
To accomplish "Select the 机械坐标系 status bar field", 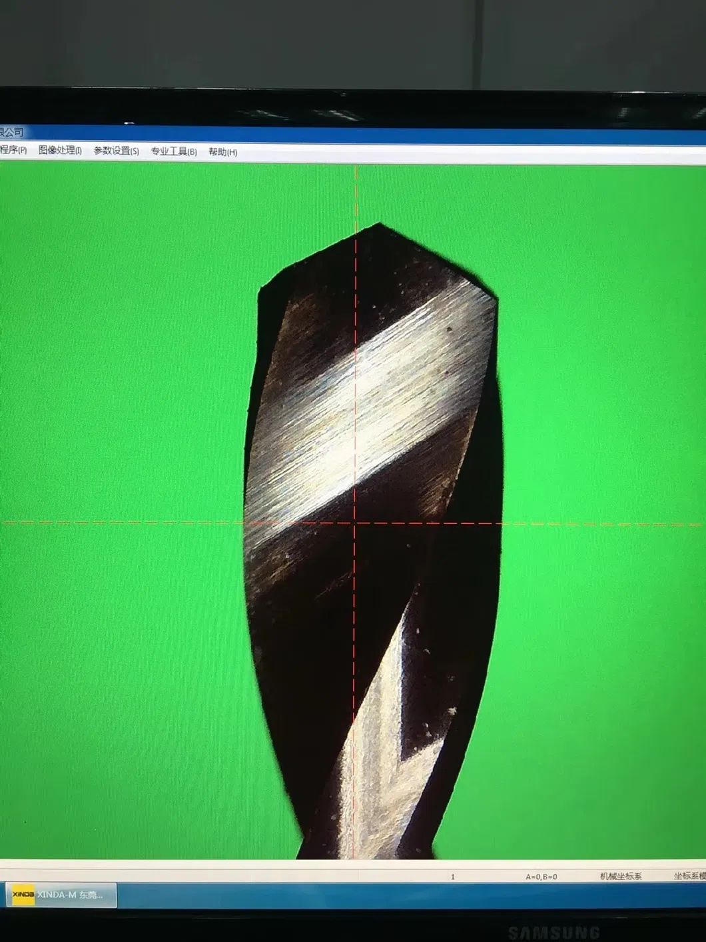I will pos(621,876).
